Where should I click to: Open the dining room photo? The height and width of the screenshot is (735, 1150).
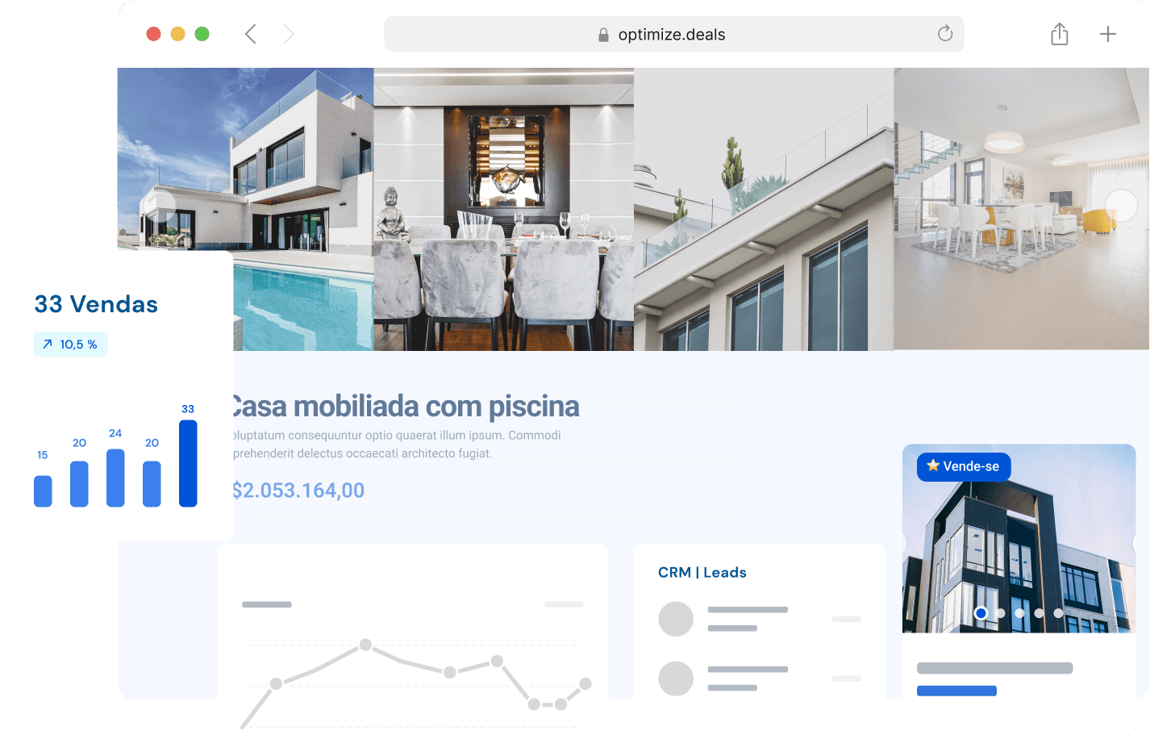504,209
